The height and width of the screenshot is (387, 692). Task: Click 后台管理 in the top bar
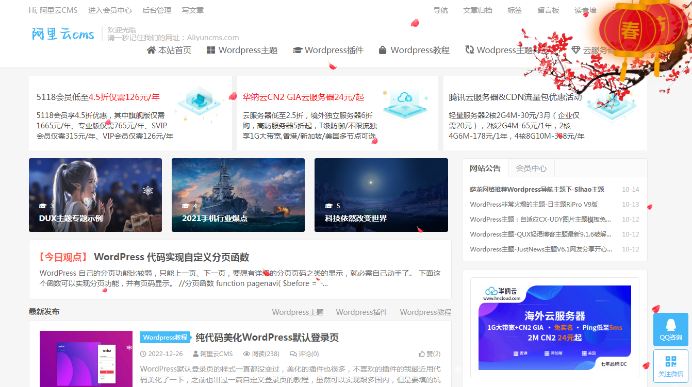click(157, 10)
